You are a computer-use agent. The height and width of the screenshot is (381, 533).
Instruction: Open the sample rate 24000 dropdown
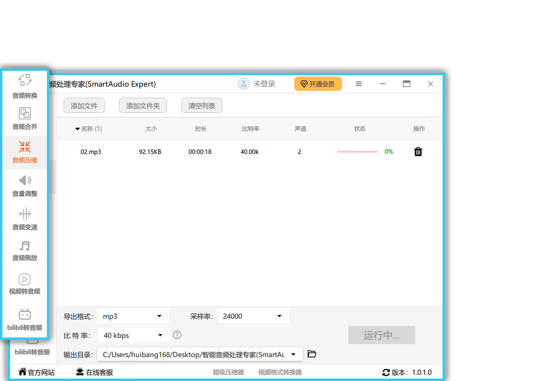(x=279, y=316)
